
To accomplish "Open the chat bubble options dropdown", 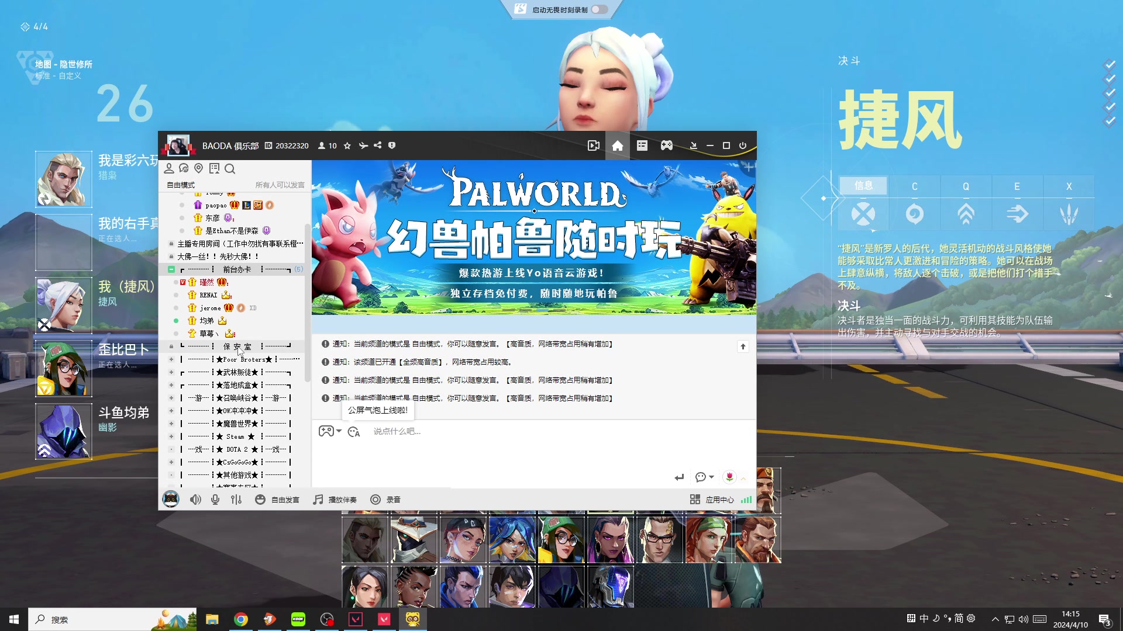I will (x=705, y=477).
